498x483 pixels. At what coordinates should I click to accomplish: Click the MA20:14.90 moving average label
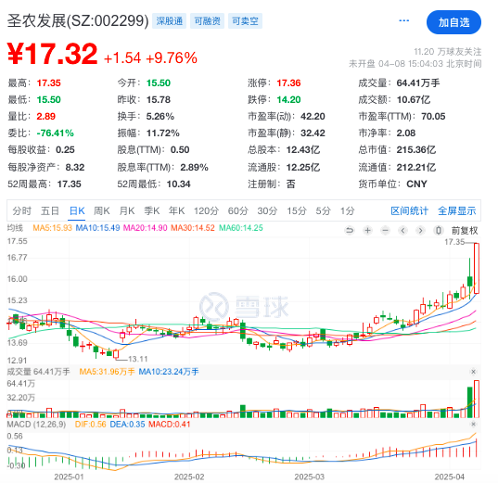(146, 228)
